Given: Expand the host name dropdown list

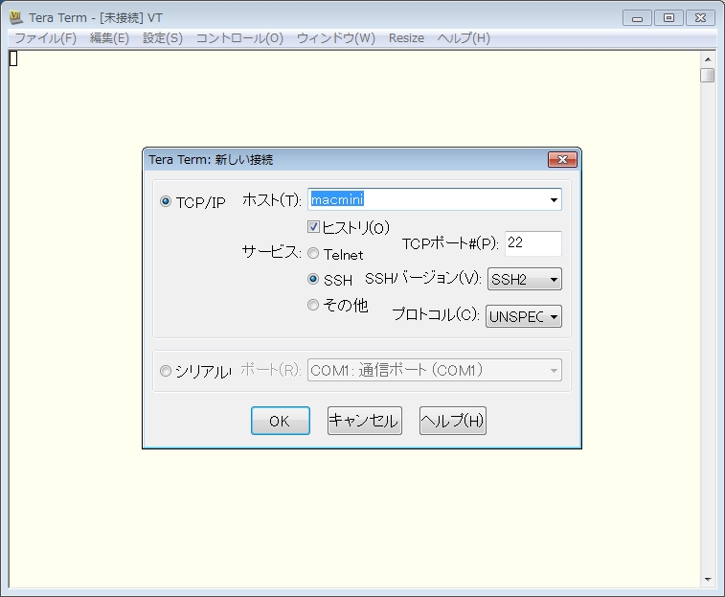Looking at the screenshot, I should point(553,200).
